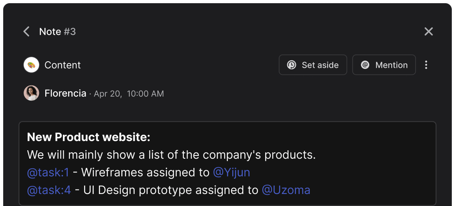The image size is (455, 206).
Task: Open the author name Florencia
Action: click(x=65, y=93)
